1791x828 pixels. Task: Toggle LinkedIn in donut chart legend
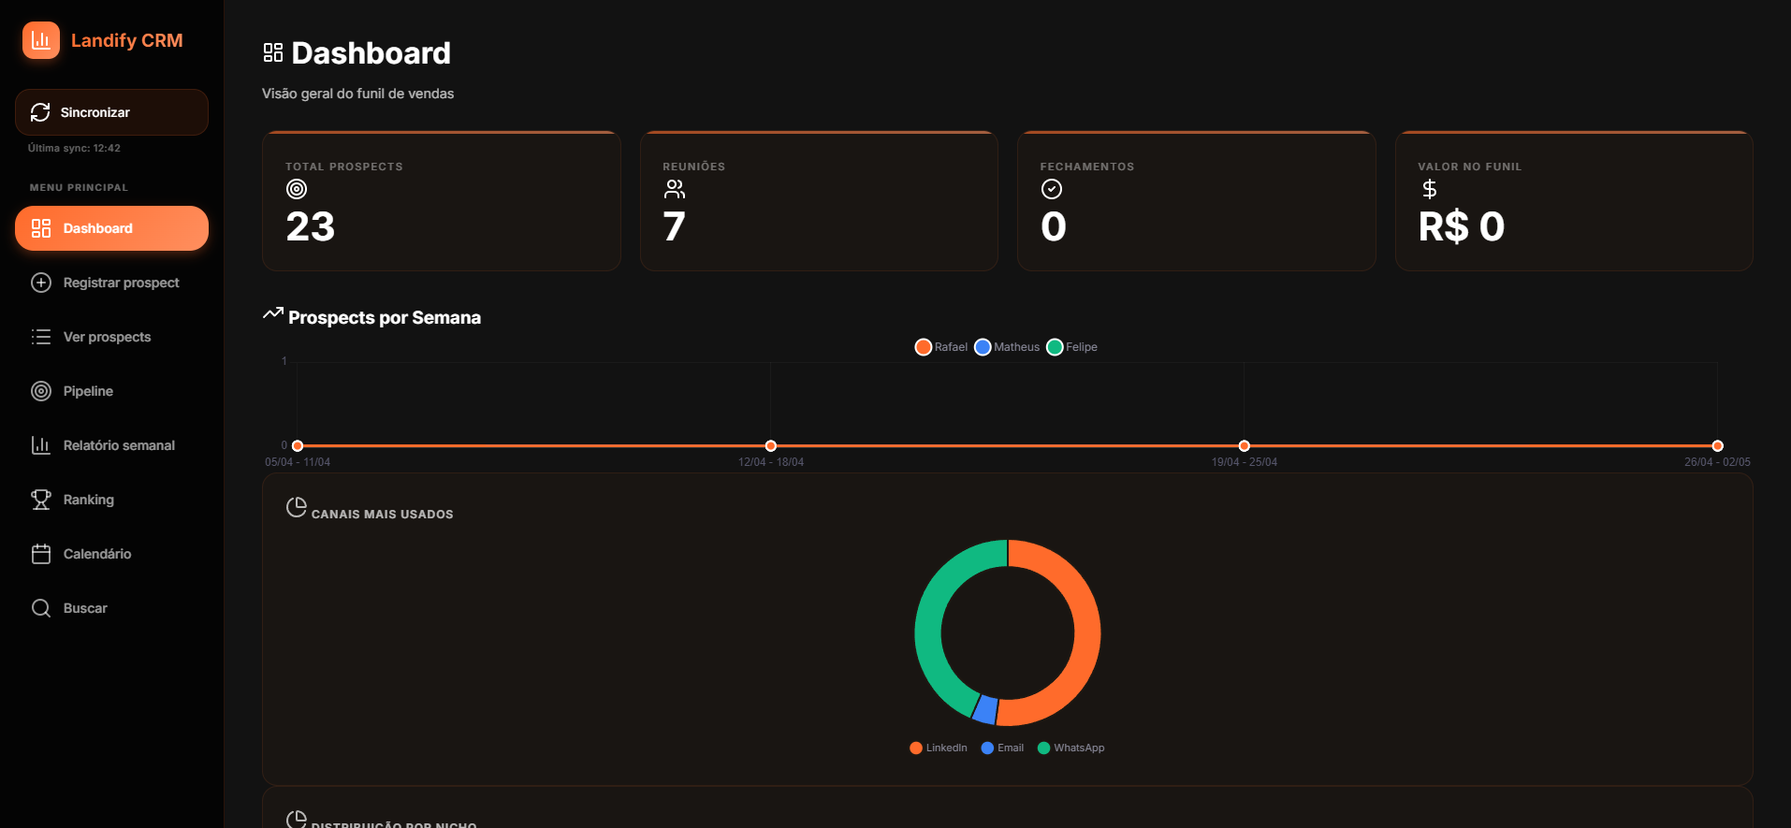pos(939,748)
